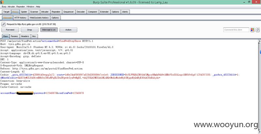
Task: Click the POST /am/portal/findPwd.action request line
Action: click(x=47, y=41)
